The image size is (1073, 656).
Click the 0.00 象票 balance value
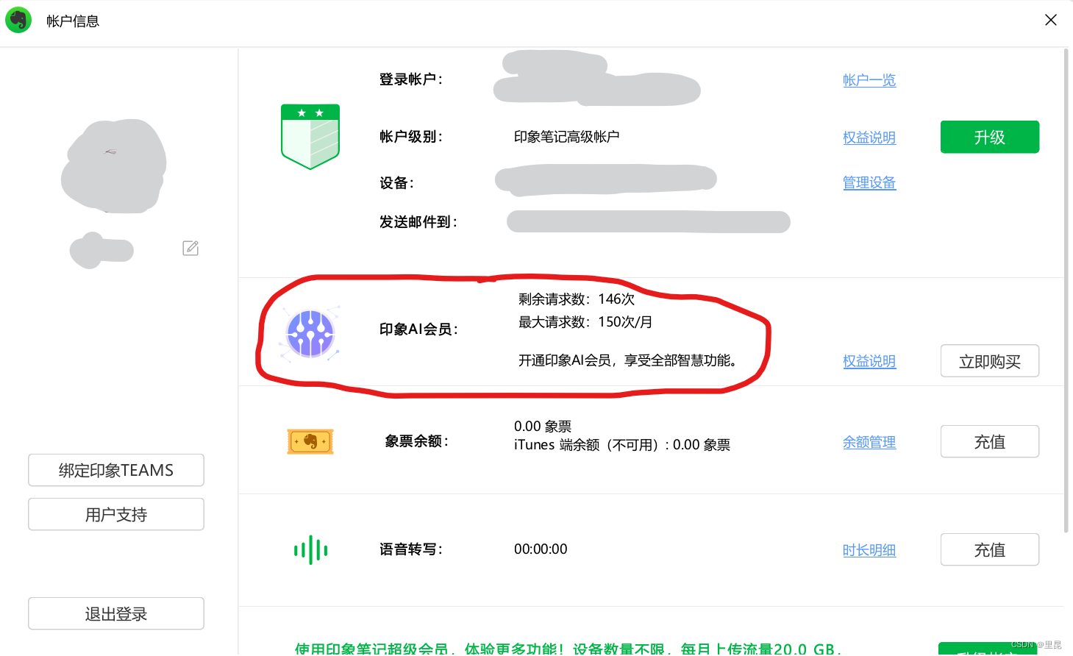[x=543, y=427]
